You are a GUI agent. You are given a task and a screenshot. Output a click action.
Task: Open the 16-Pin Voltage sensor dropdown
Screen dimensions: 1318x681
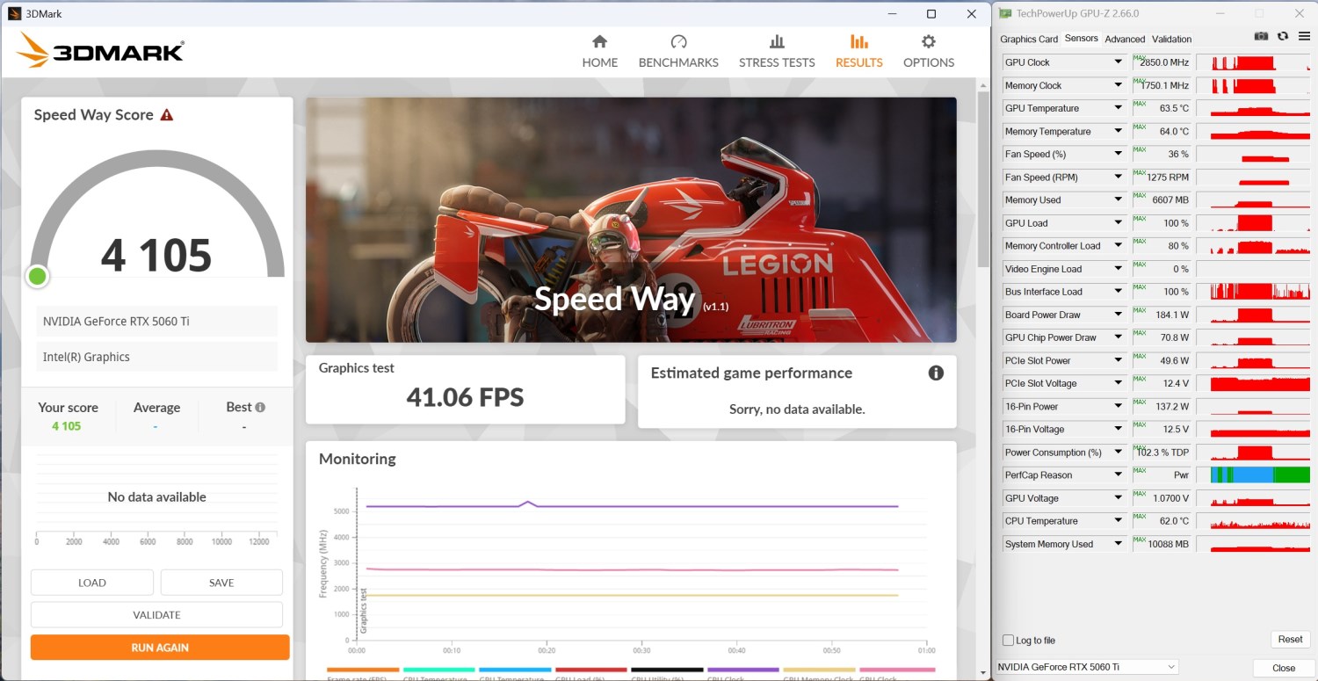click(1119, 429)
